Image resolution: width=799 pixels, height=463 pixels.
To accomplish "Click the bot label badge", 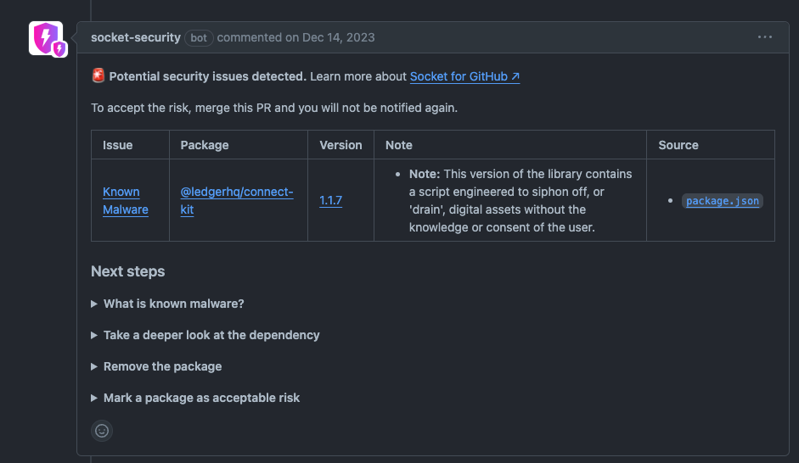I will [x=199, y=37].
